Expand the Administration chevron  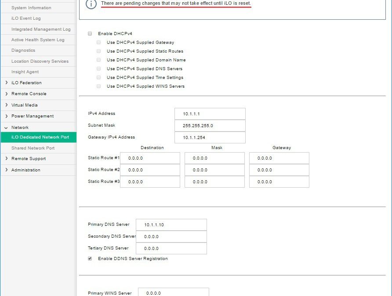(x=6, y=170)
